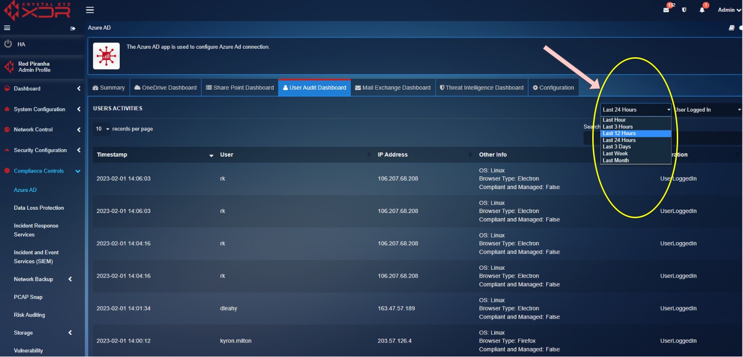Open the Admin user dropdown

729,10
